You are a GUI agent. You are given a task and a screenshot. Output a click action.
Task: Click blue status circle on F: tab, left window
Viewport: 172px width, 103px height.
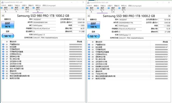12,8
